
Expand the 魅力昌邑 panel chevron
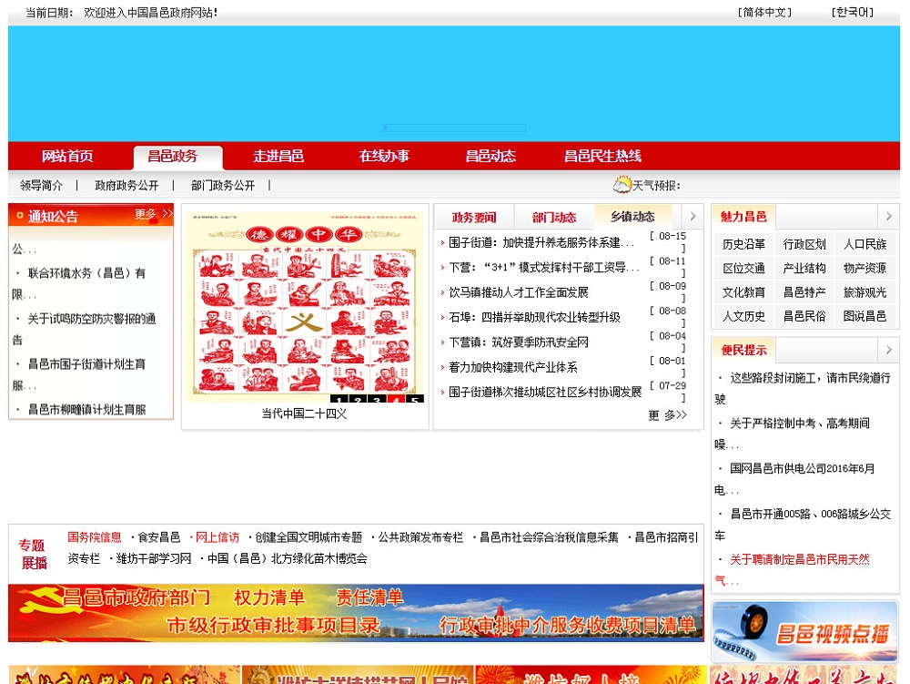(888, 216)
